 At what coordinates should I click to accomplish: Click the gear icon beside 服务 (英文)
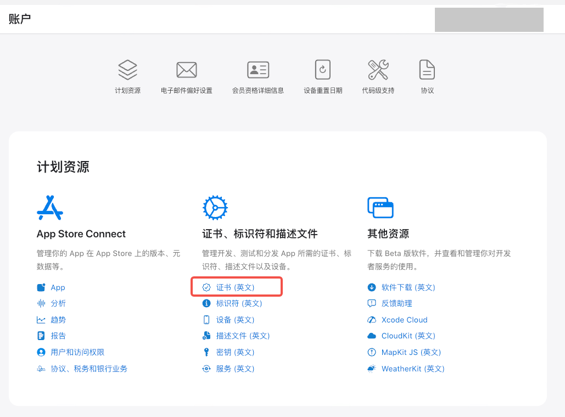[206, 369]
